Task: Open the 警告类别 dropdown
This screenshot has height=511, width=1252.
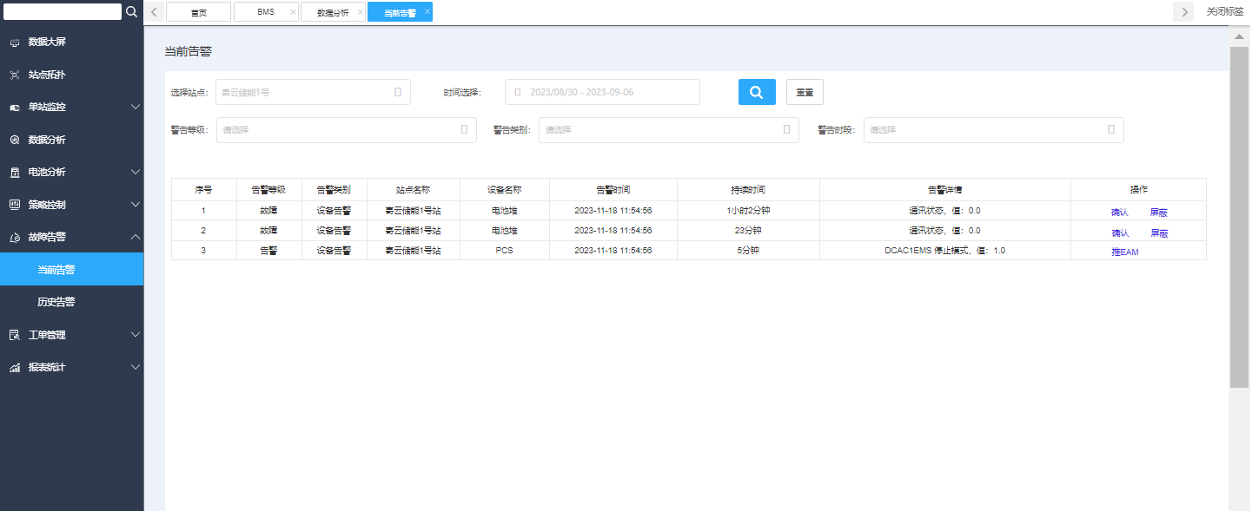Action: coord(669,130)
